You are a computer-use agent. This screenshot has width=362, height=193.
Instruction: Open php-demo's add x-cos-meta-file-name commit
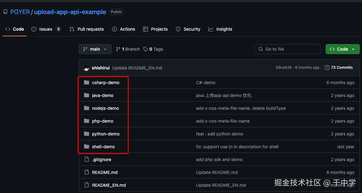pos(223,121)
